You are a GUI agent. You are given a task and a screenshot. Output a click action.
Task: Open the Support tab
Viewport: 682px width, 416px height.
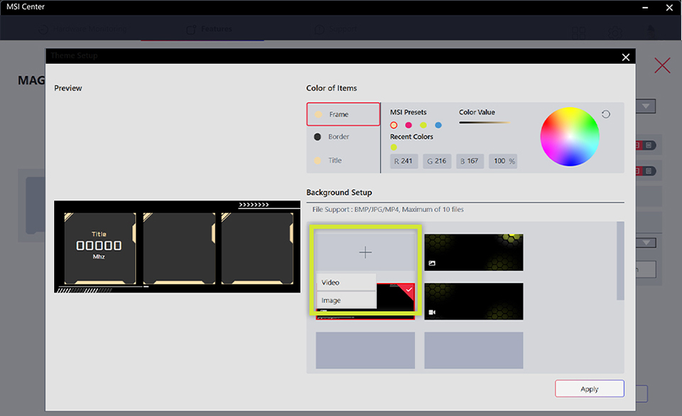tap(336, 29)
